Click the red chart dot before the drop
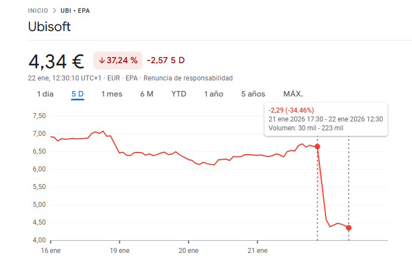The width and height of the screenshot is (412, 264). [317, 146]
